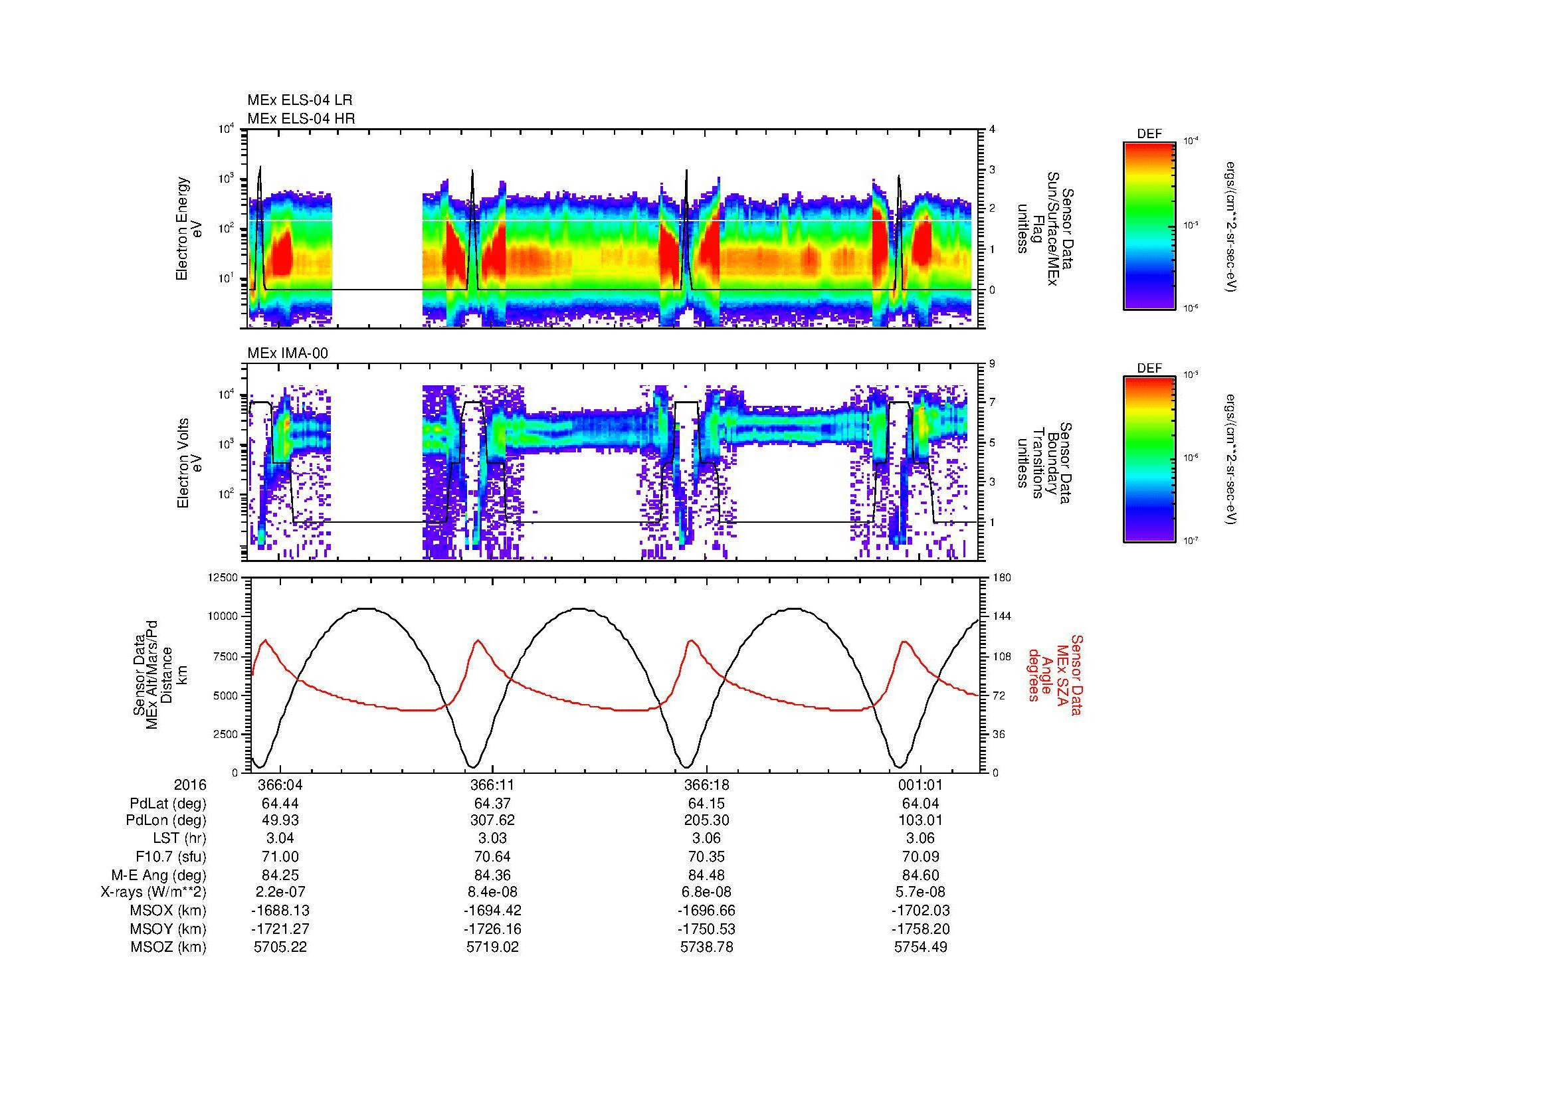Click the 'Electron Volts eV' axis label

pos(189,464)
